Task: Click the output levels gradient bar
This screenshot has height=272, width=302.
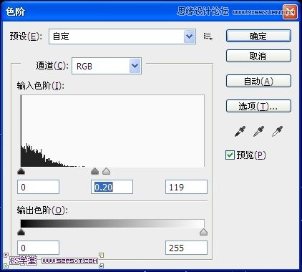Action: pos(112,223)
